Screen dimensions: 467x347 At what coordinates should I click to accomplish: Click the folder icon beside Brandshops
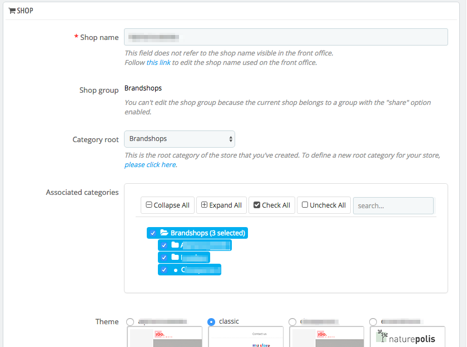point(163,233)
